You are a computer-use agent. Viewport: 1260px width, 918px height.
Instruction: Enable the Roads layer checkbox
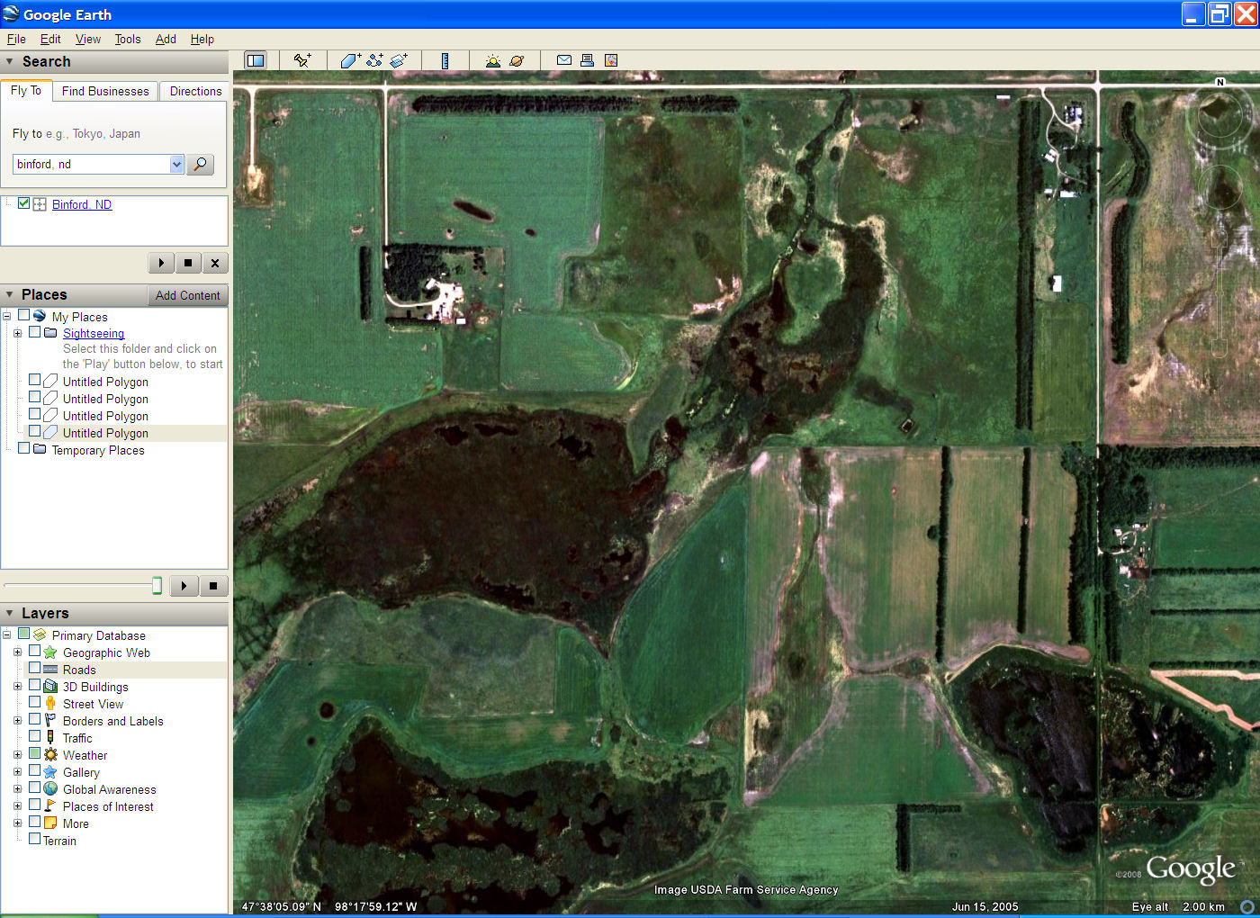pos(34,668)
